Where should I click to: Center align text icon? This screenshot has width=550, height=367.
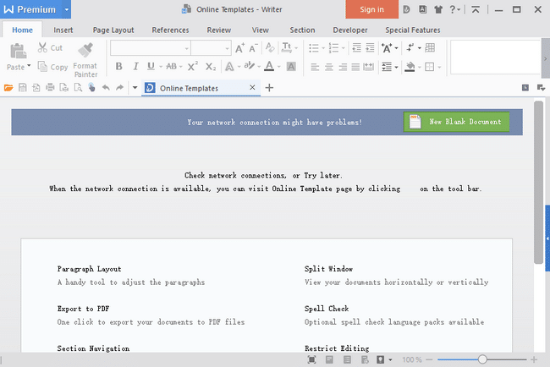[328, 67]
